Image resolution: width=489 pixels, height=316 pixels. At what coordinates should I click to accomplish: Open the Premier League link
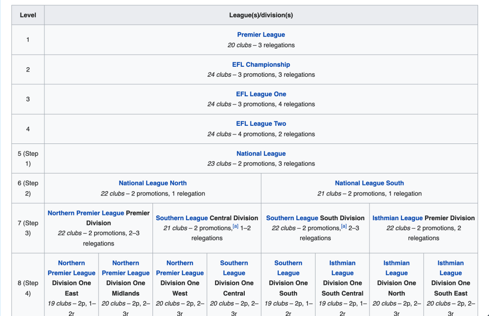coord(261,35)
